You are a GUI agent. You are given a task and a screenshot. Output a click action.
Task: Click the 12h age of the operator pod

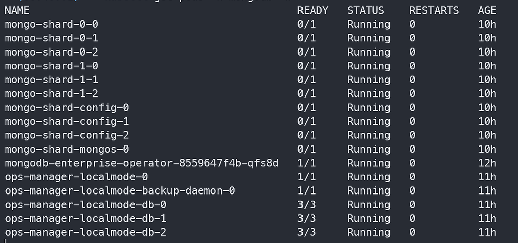[487, 163]
